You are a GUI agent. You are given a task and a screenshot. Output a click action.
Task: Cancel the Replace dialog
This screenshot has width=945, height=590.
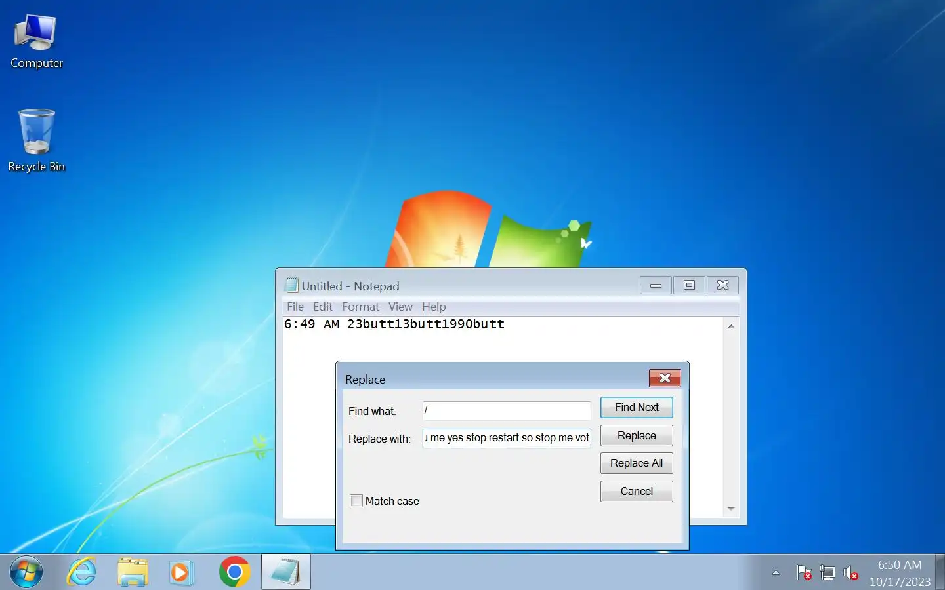point(637,491)
